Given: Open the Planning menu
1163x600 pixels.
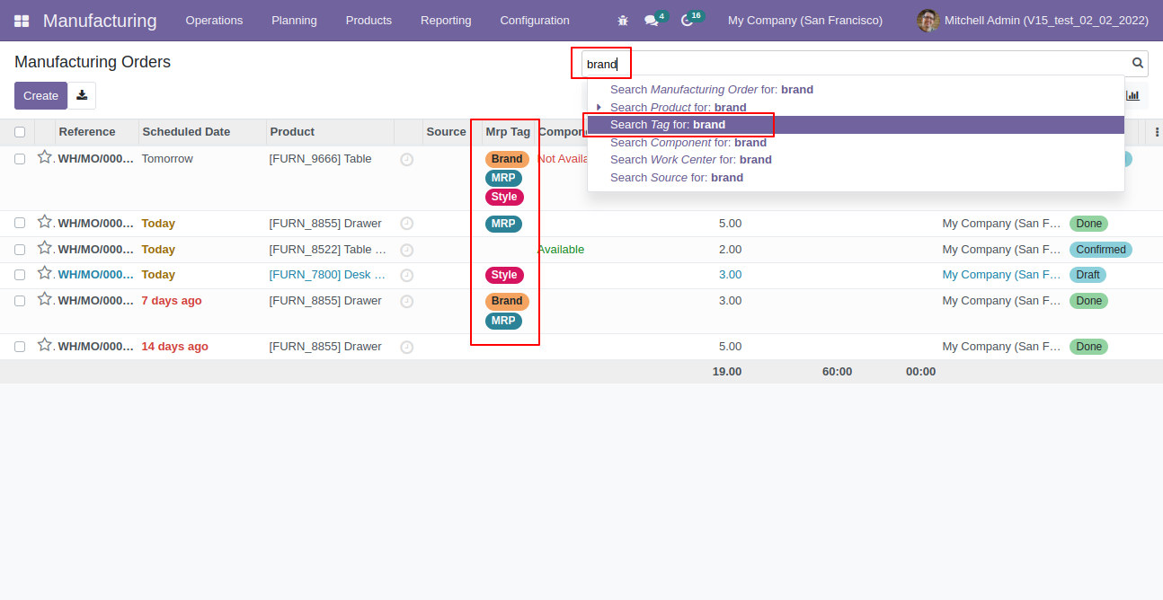Looking at the screenshot, I should 294,21.
